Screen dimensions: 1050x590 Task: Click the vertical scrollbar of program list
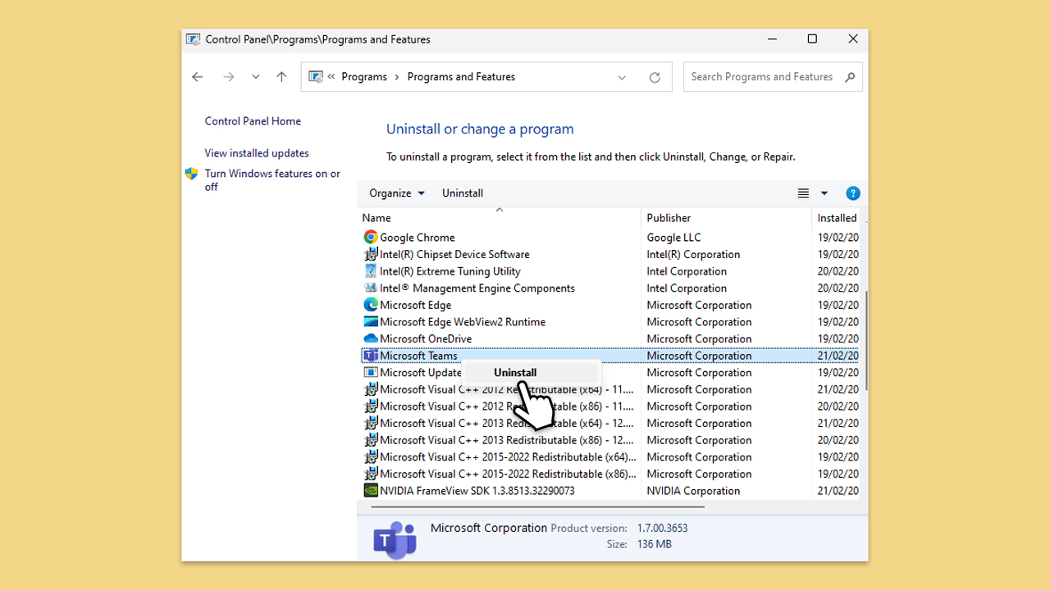click(x=865, y=343)
